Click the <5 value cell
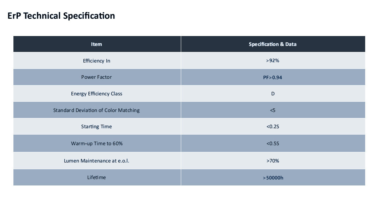The width and height of the screenshot is (380, 201). 273,110
